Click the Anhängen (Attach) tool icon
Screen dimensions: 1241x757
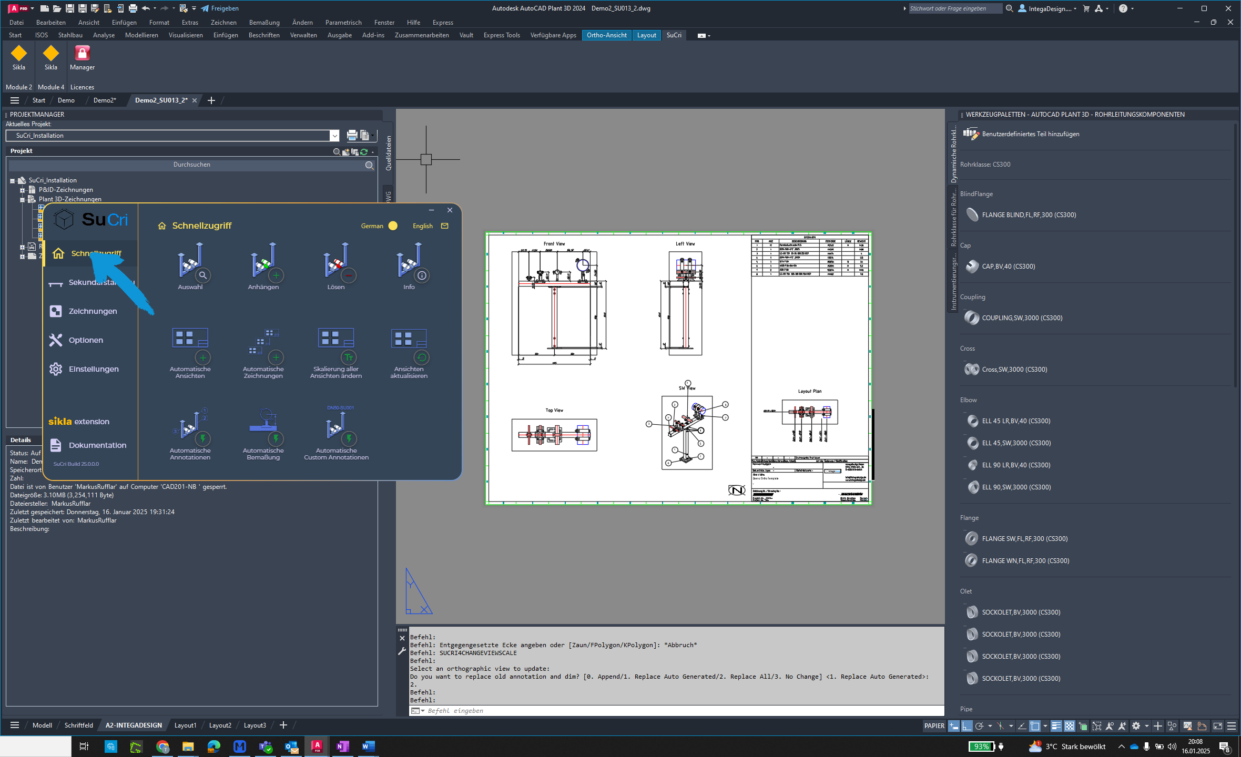pos(262,266)
